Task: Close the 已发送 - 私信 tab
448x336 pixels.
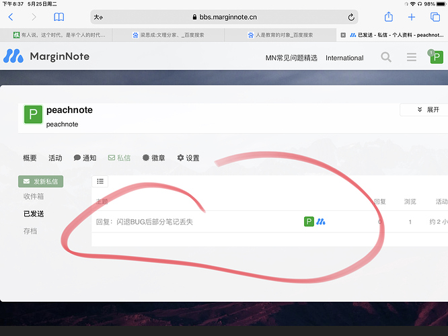Action: tap(343, 35)
